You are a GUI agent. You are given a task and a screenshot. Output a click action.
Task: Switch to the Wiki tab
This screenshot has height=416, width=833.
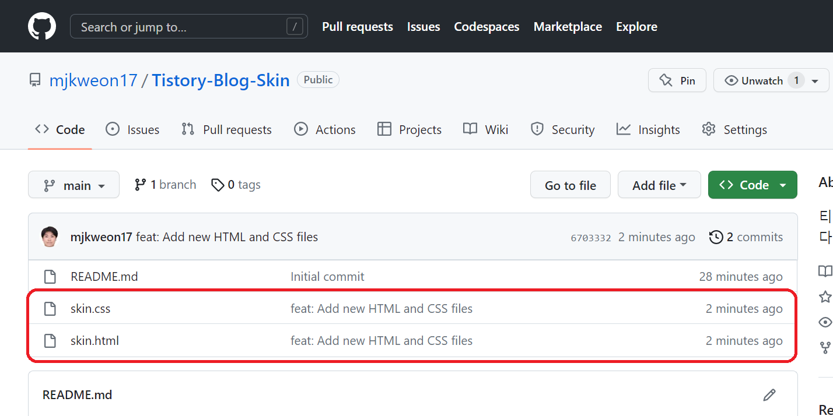pyautogui.click(x=485, y=129)
